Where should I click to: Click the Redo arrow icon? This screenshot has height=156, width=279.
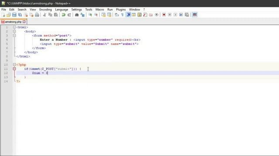point(69,15)
